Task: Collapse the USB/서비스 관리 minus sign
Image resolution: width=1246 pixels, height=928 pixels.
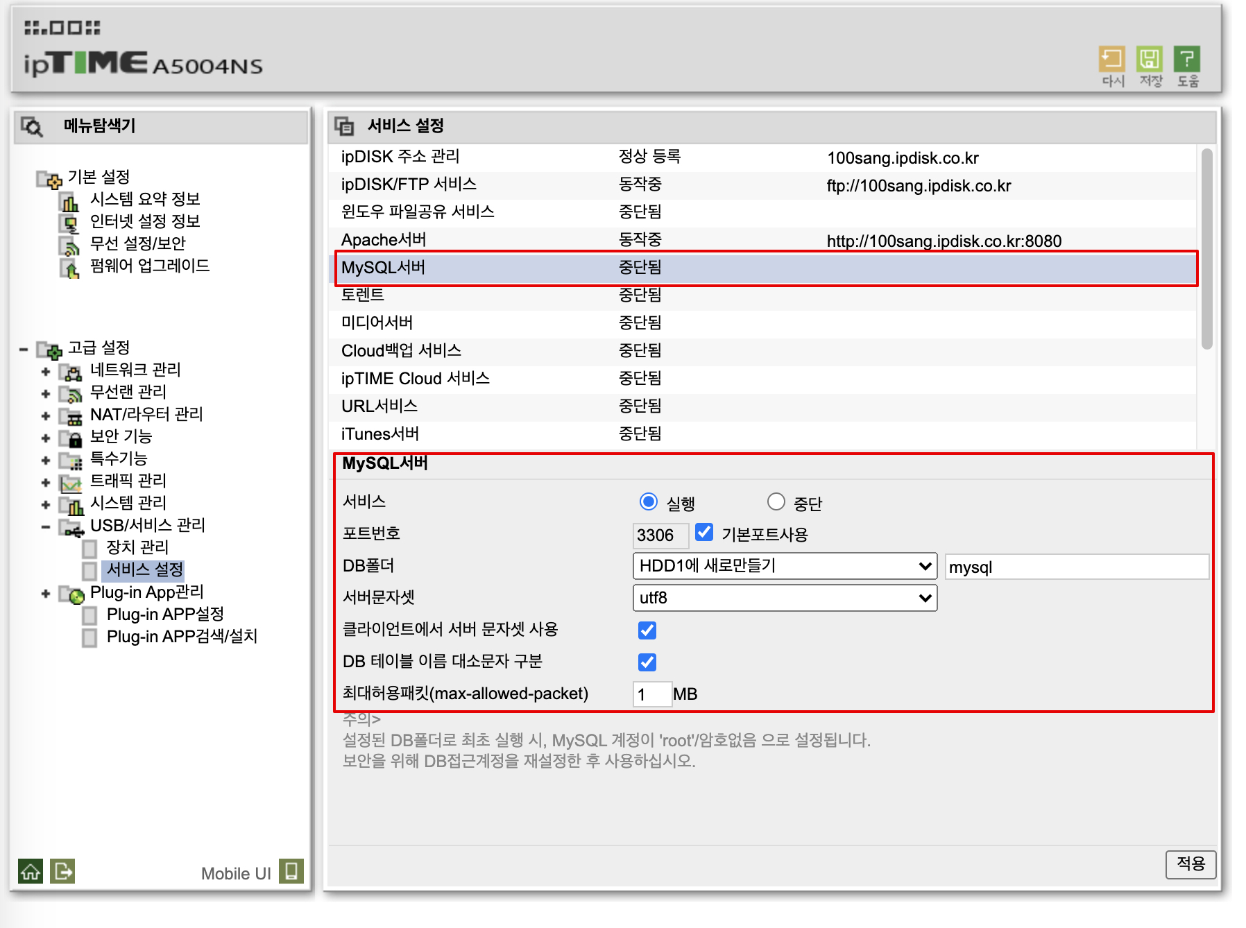Action: click(46, 527)
